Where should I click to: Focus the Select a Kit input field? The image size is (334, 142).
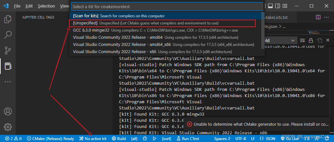click(167, 7)
